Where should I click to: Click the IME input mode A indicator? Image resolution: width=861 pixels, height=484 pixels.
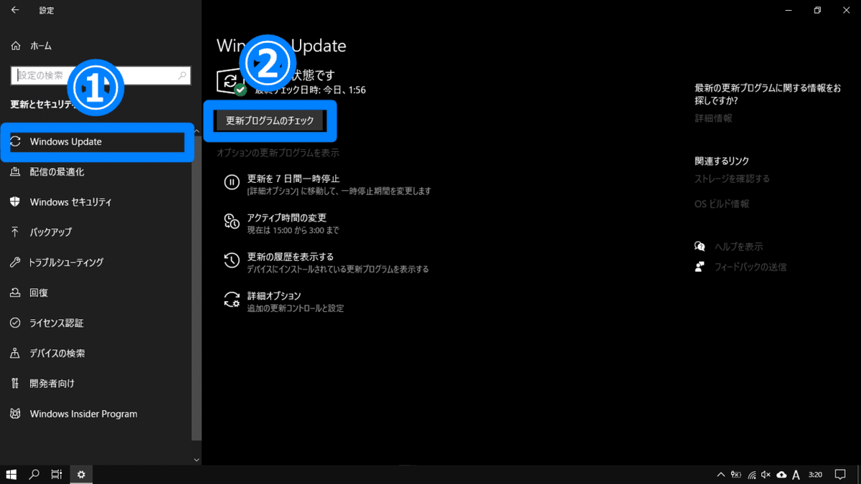click(796, 475)
